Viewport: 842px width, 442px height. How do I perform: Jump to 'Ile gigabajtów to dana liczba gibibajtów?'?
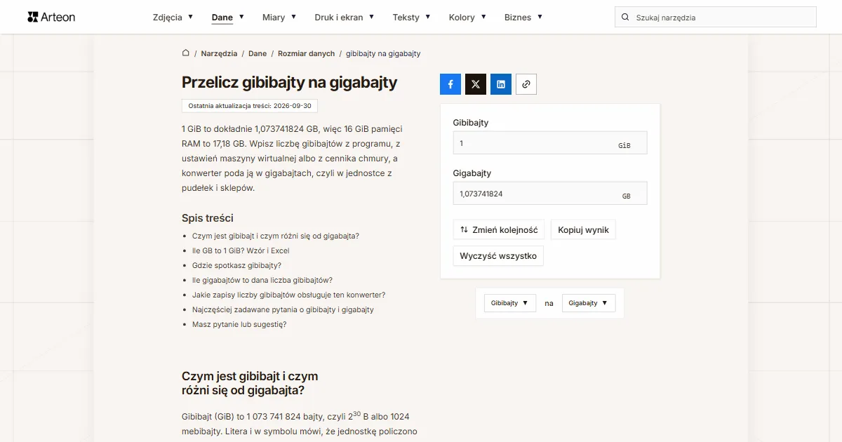click(x=262, y=280)
